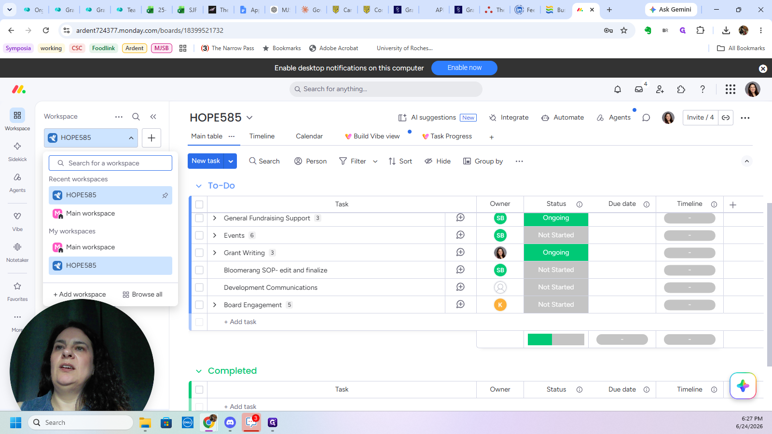Image resolution: width=772 pixels, height=434 pixels.
Task: Open Sidekick in the left sidebar
Action: (x=17, y=151)
